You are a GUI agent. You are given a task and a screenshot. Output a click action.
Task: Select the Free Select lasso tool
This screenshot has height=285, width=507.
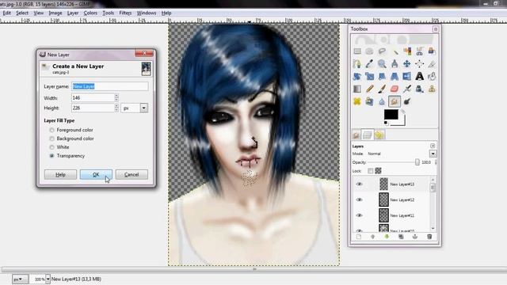pyautogui.click(x=382, y=51)
